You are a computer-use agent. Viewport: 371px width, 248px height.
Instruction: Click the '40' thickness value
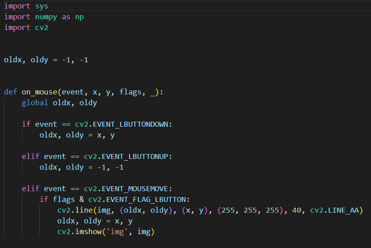pyautogui.click(x=297, y=210)
